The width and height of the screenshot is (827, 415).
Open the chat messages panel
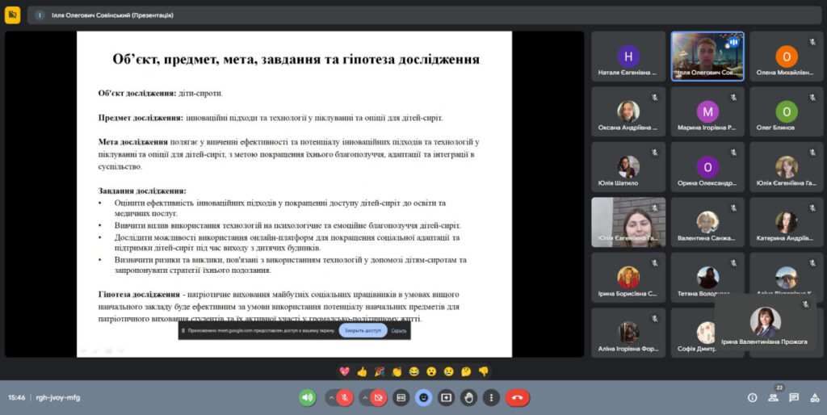tap(794, 397)
